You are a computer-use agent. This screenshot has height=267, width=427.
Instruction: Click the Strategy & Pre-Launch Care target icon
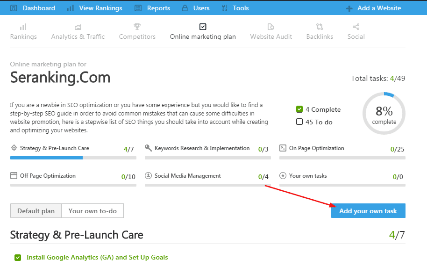coord(14,148)
